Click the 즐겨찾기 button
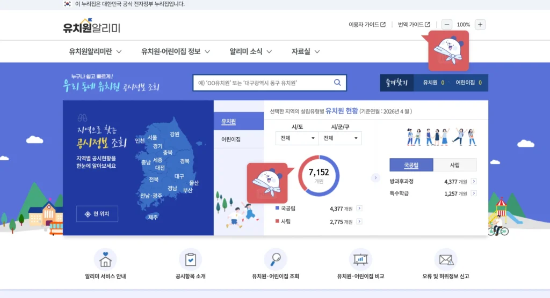This screenshot has height=298, width=550. pos(397,83)
